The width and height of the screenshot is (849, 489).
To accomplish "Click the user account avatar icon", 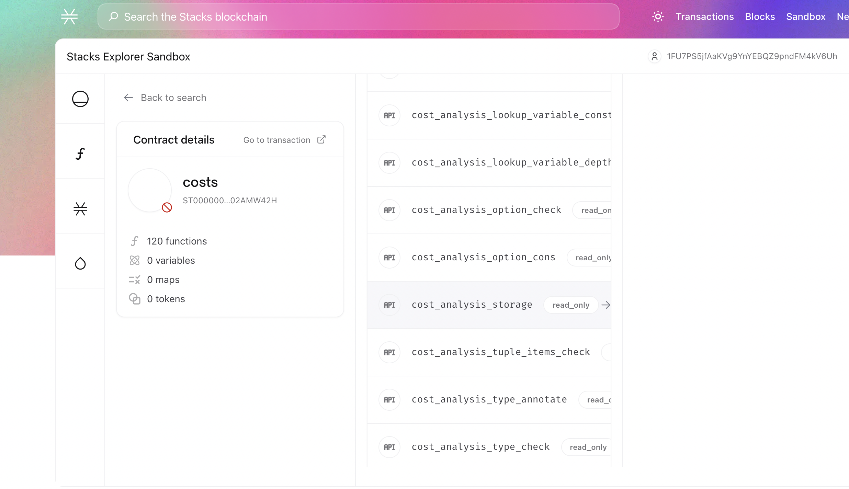I will click(x=655, y=56).
